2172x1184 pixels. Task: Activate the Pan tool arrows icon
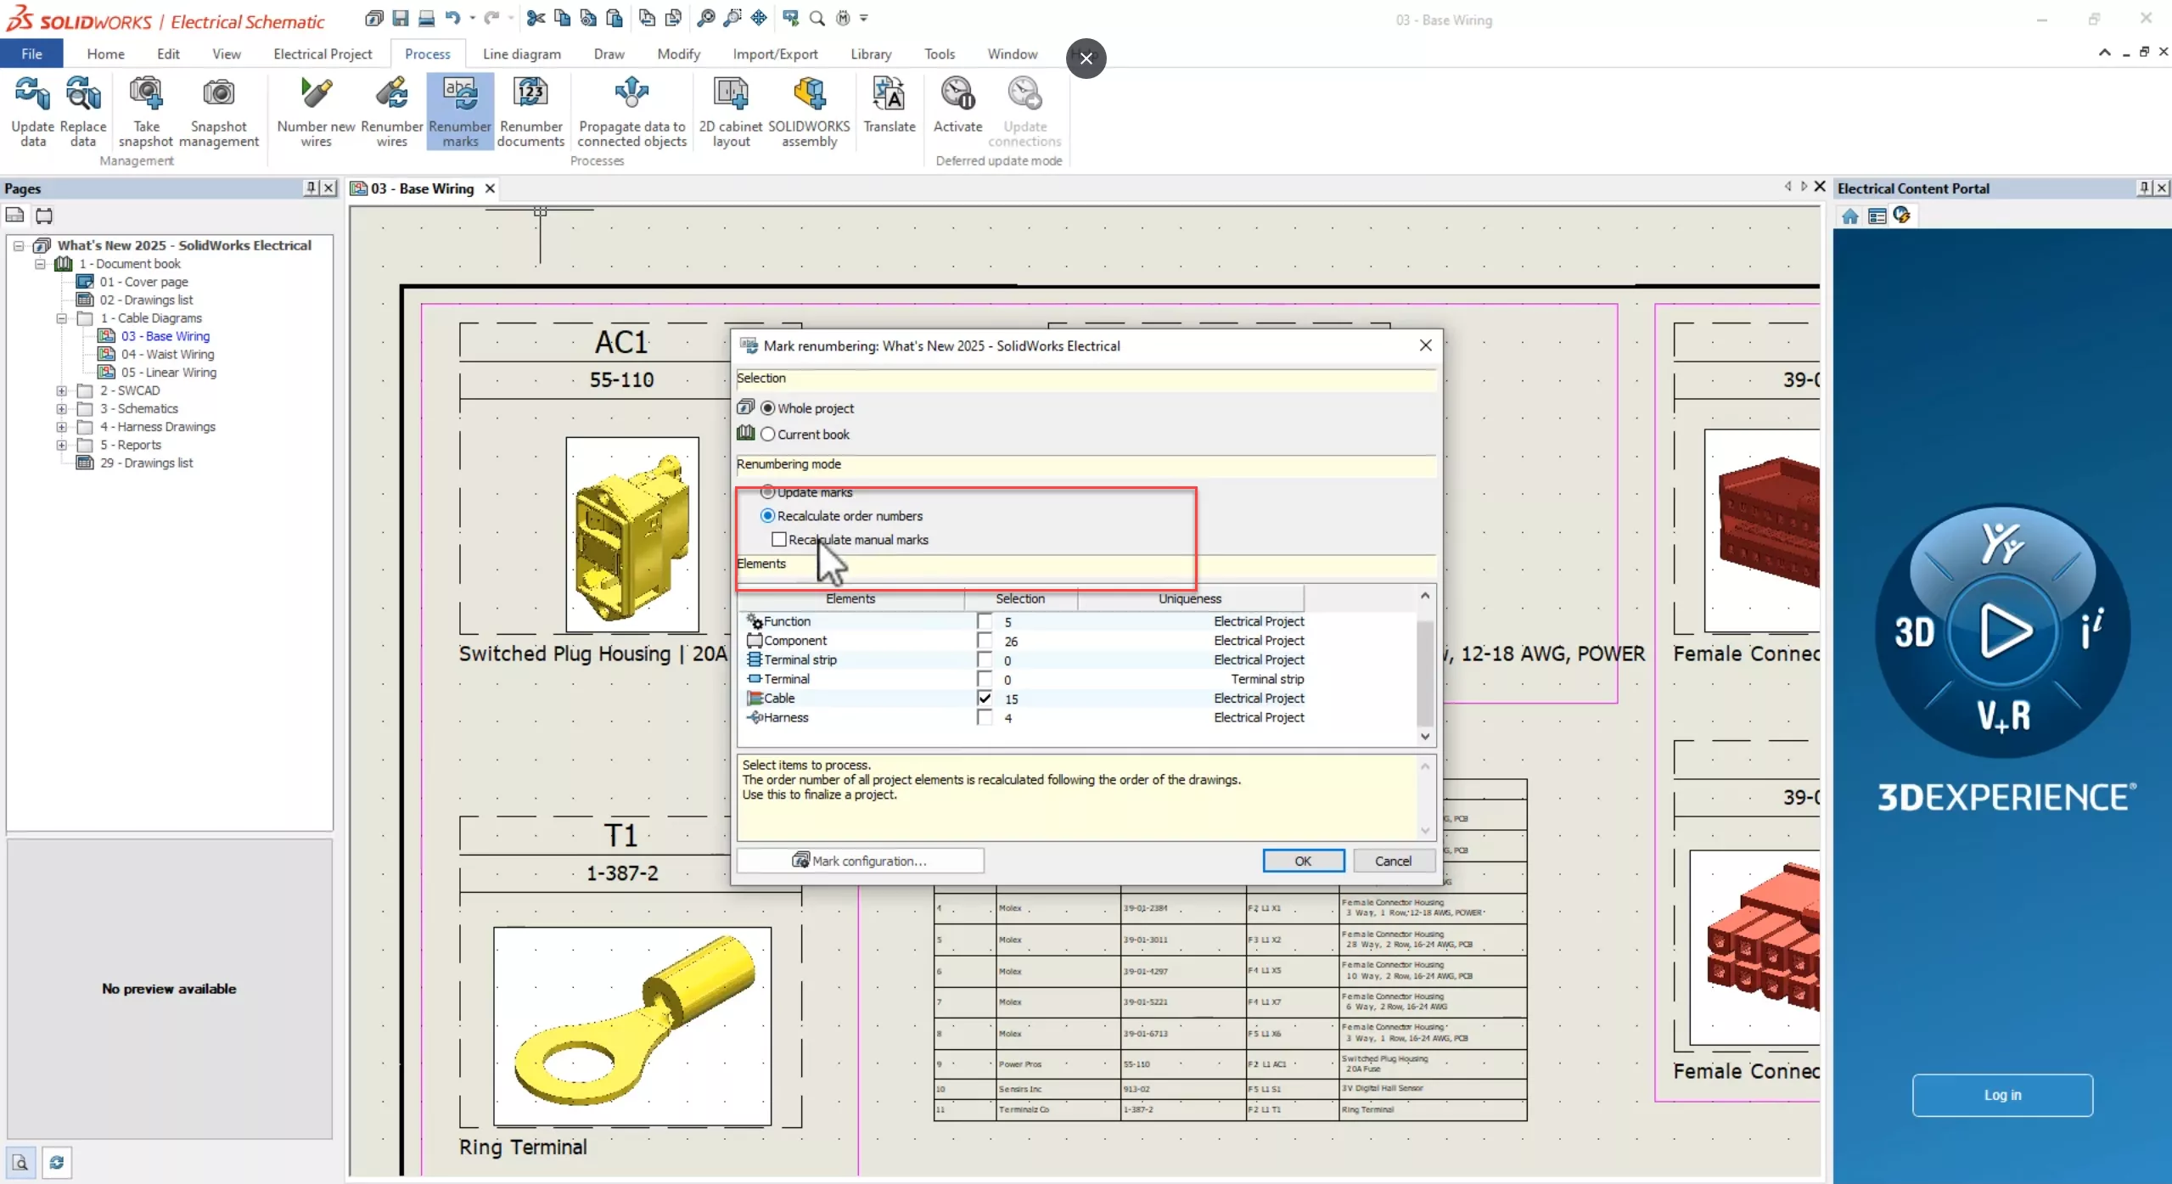click(759, 18)
